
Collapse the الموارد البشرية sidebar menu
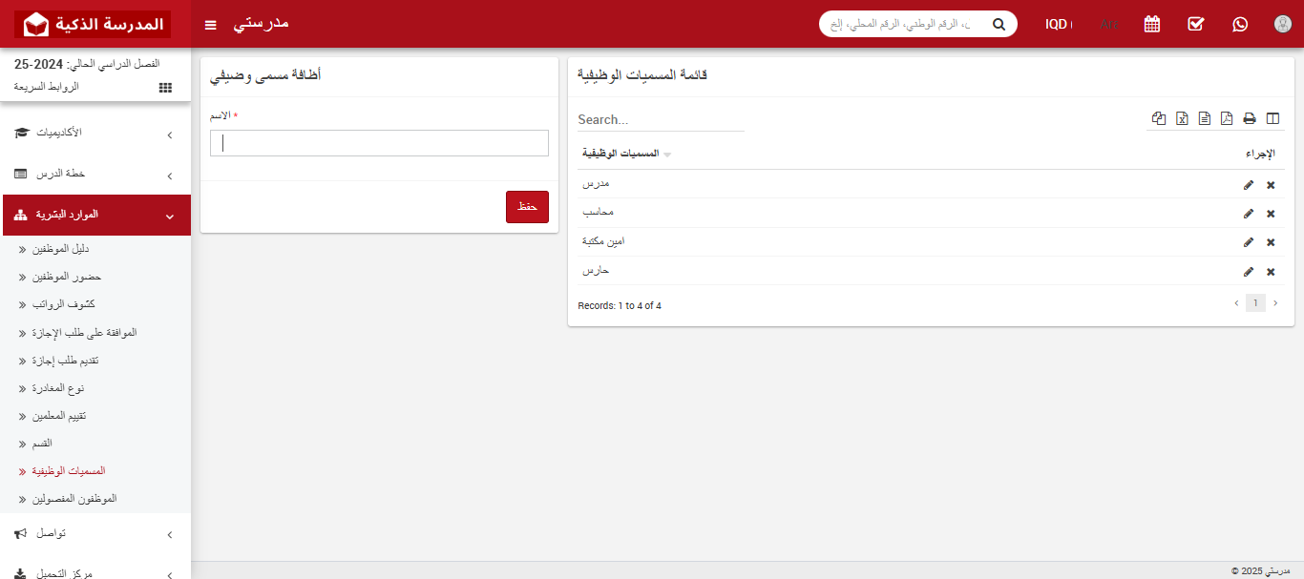tap(95, 216)
